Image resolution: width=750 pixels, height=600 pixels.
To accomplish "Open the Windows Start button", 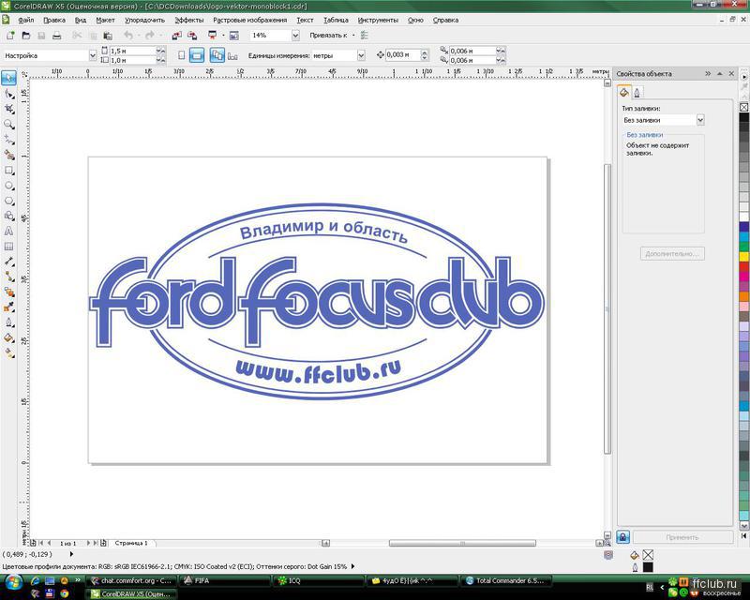I will coord(13,582).
